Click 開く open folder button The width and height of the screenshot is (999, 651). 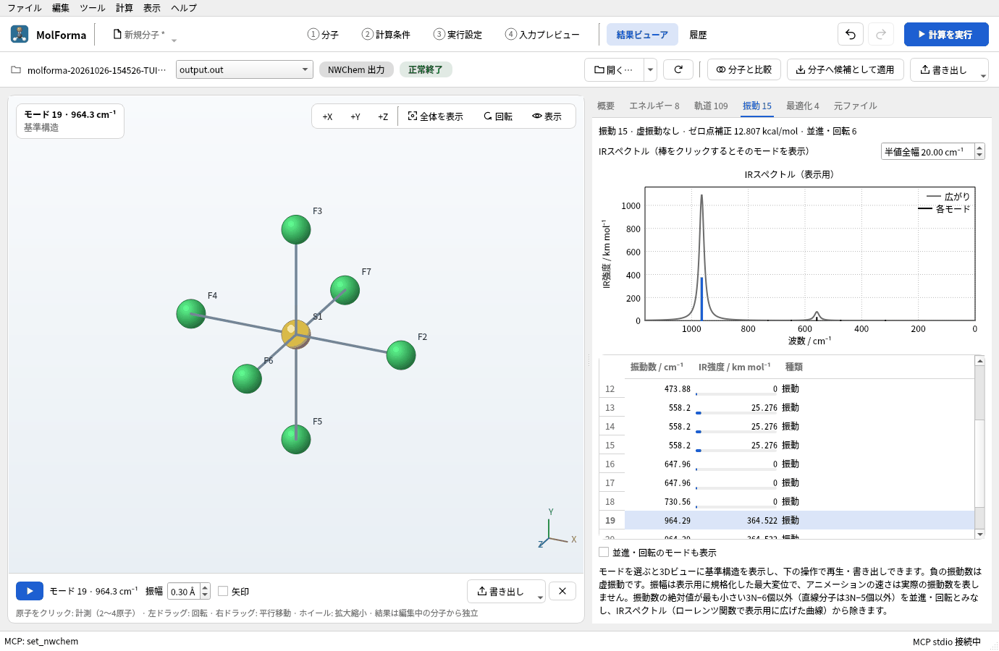click(613, 69)
